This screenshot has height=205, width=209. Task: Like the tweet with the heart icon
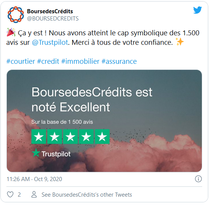[x=10, y=194]
